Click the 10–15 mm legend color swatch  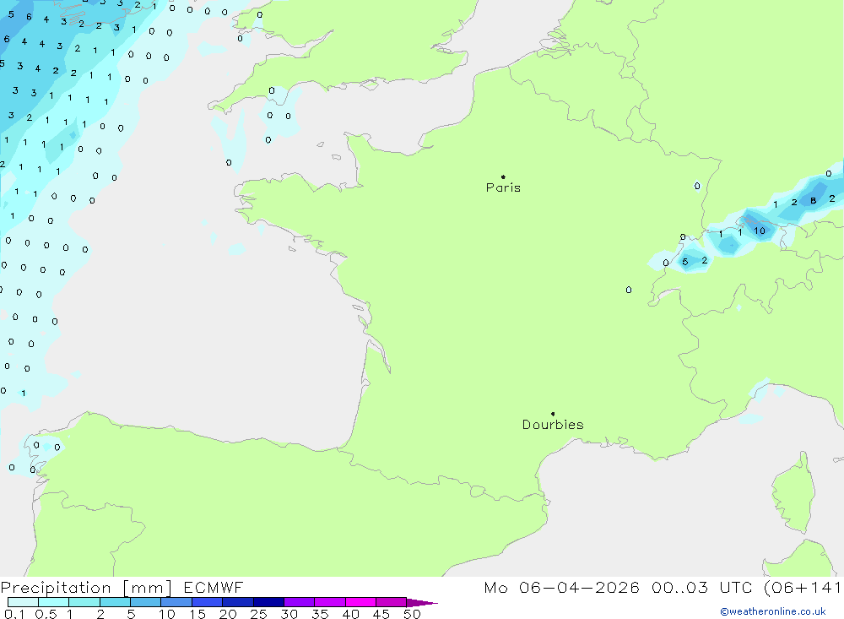[176, 602]
